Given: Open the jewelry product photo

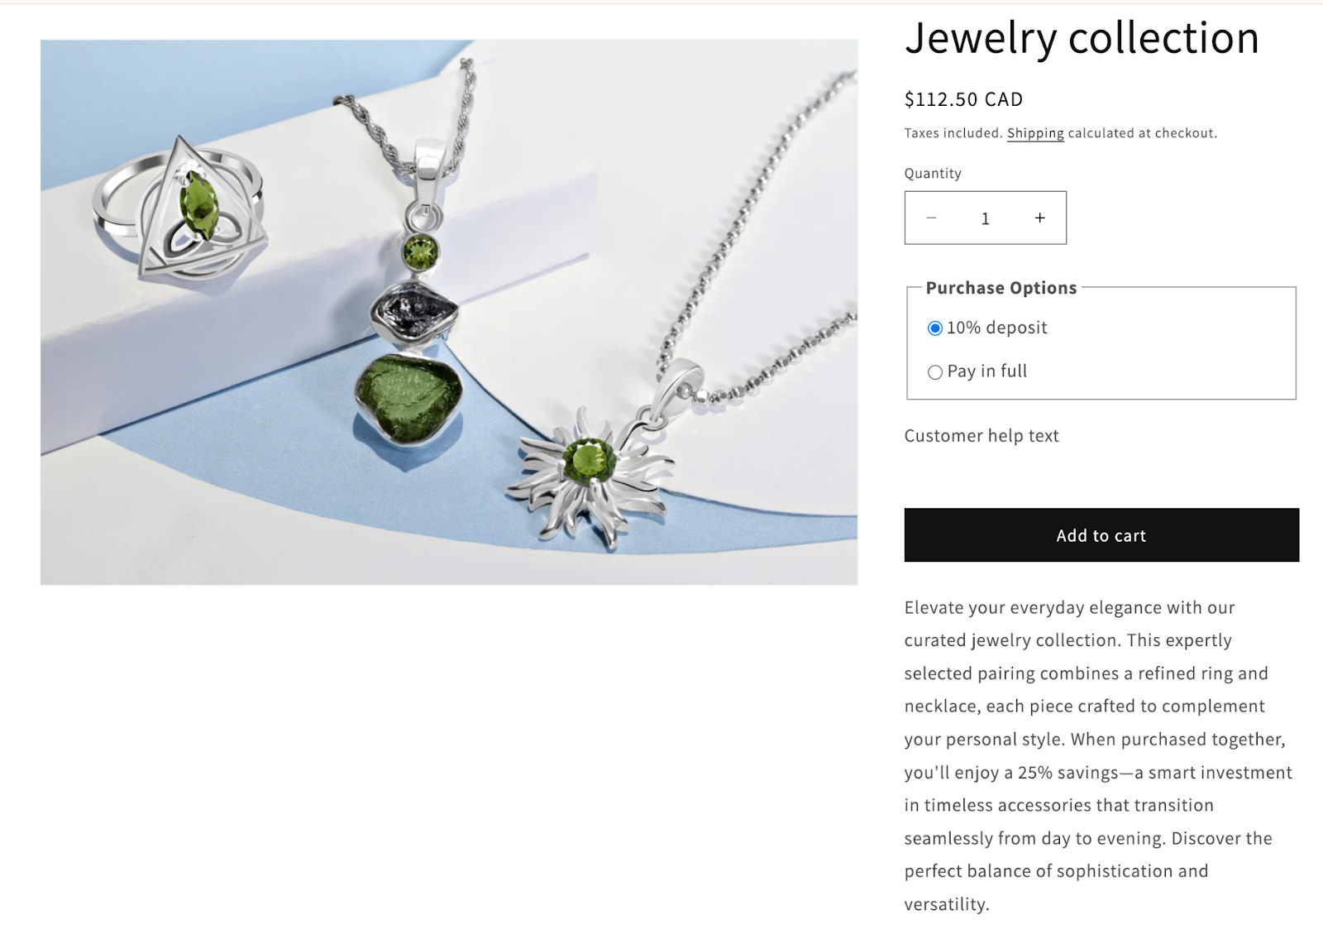Looking at the screenshot, I should pyautogui.click(x=449, y=313).
